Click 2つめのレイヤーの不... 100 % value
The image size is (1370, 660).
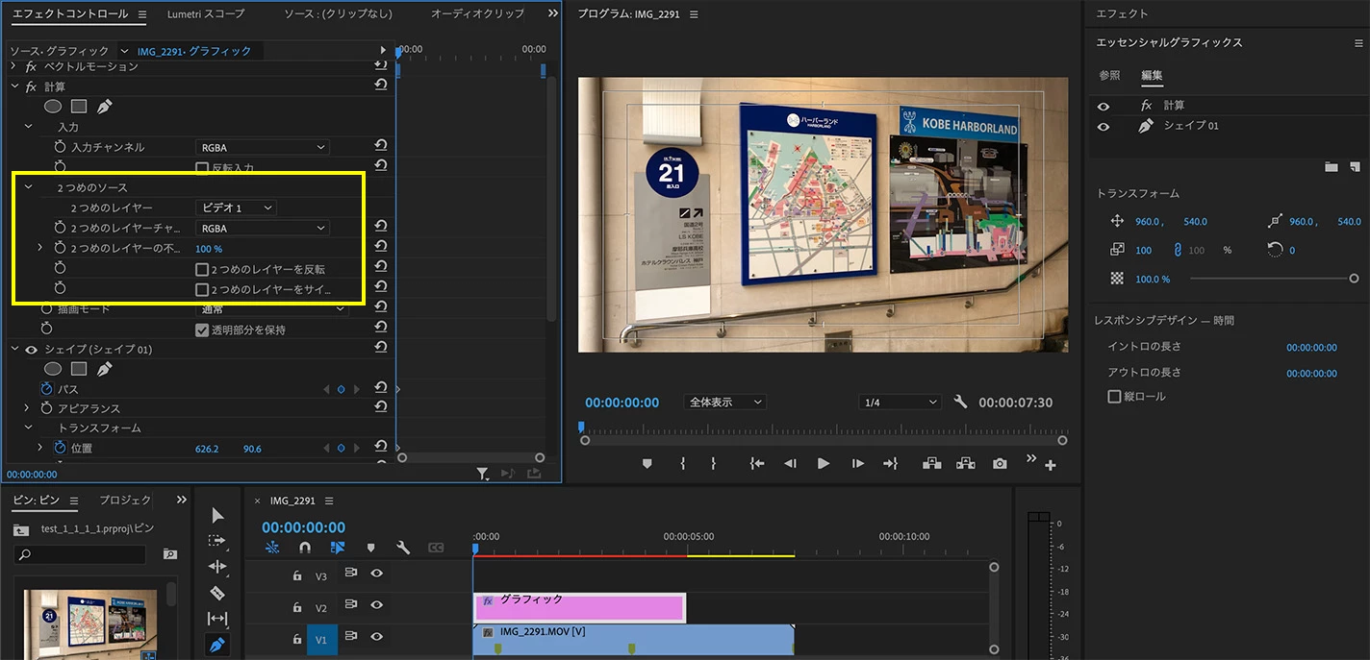(x=209, y=249)
